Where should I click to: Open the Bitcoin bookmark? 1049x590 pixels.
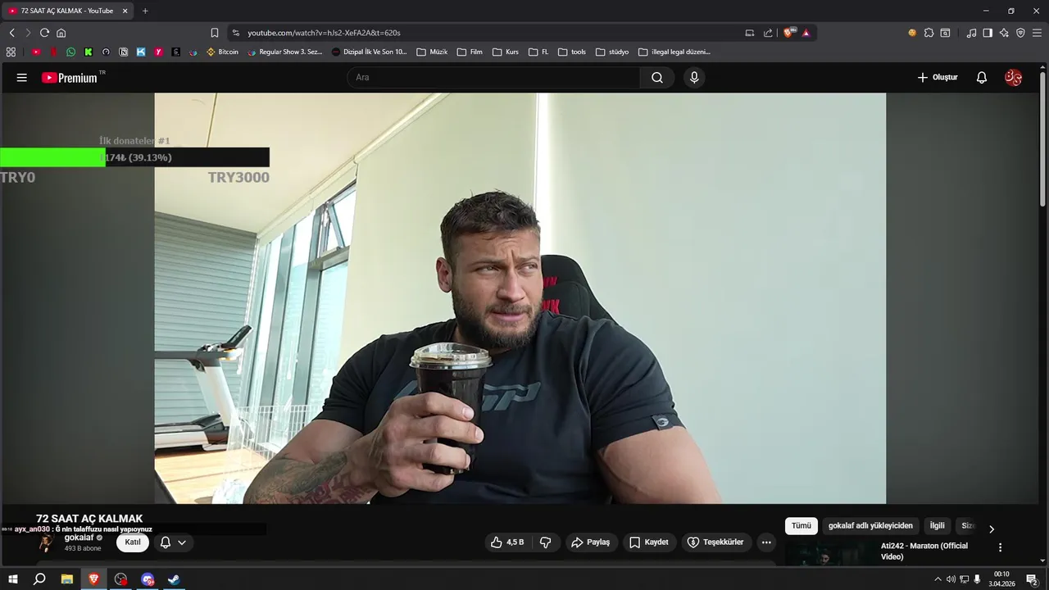pyautogui.click(x=222, y=52)
